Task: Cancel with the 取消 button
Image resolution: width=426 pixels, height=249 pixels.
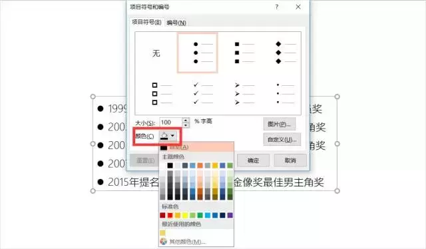Action: pyautogui.click(x=290, y=160)
